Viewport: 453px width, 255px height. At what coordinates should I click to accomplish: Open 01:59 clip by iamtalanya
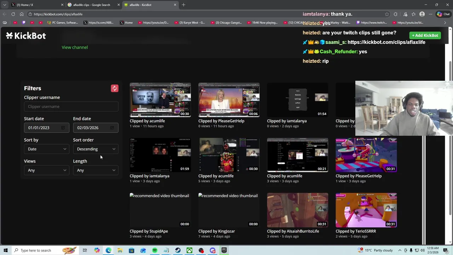pyautogui.click(x=160, y=155)
